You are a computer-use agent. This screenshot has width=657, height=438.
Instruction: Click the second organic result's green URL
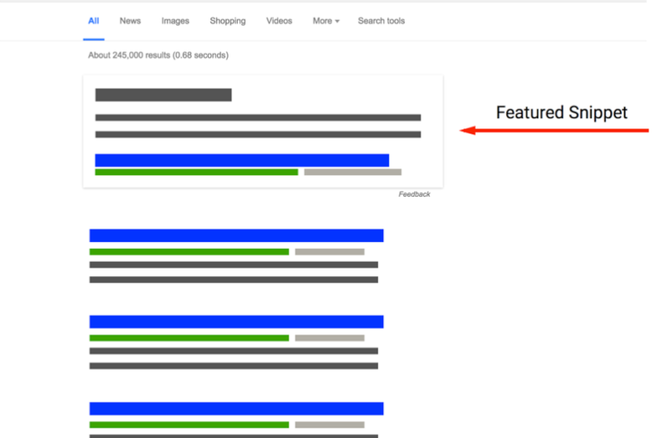pos(189,338)
